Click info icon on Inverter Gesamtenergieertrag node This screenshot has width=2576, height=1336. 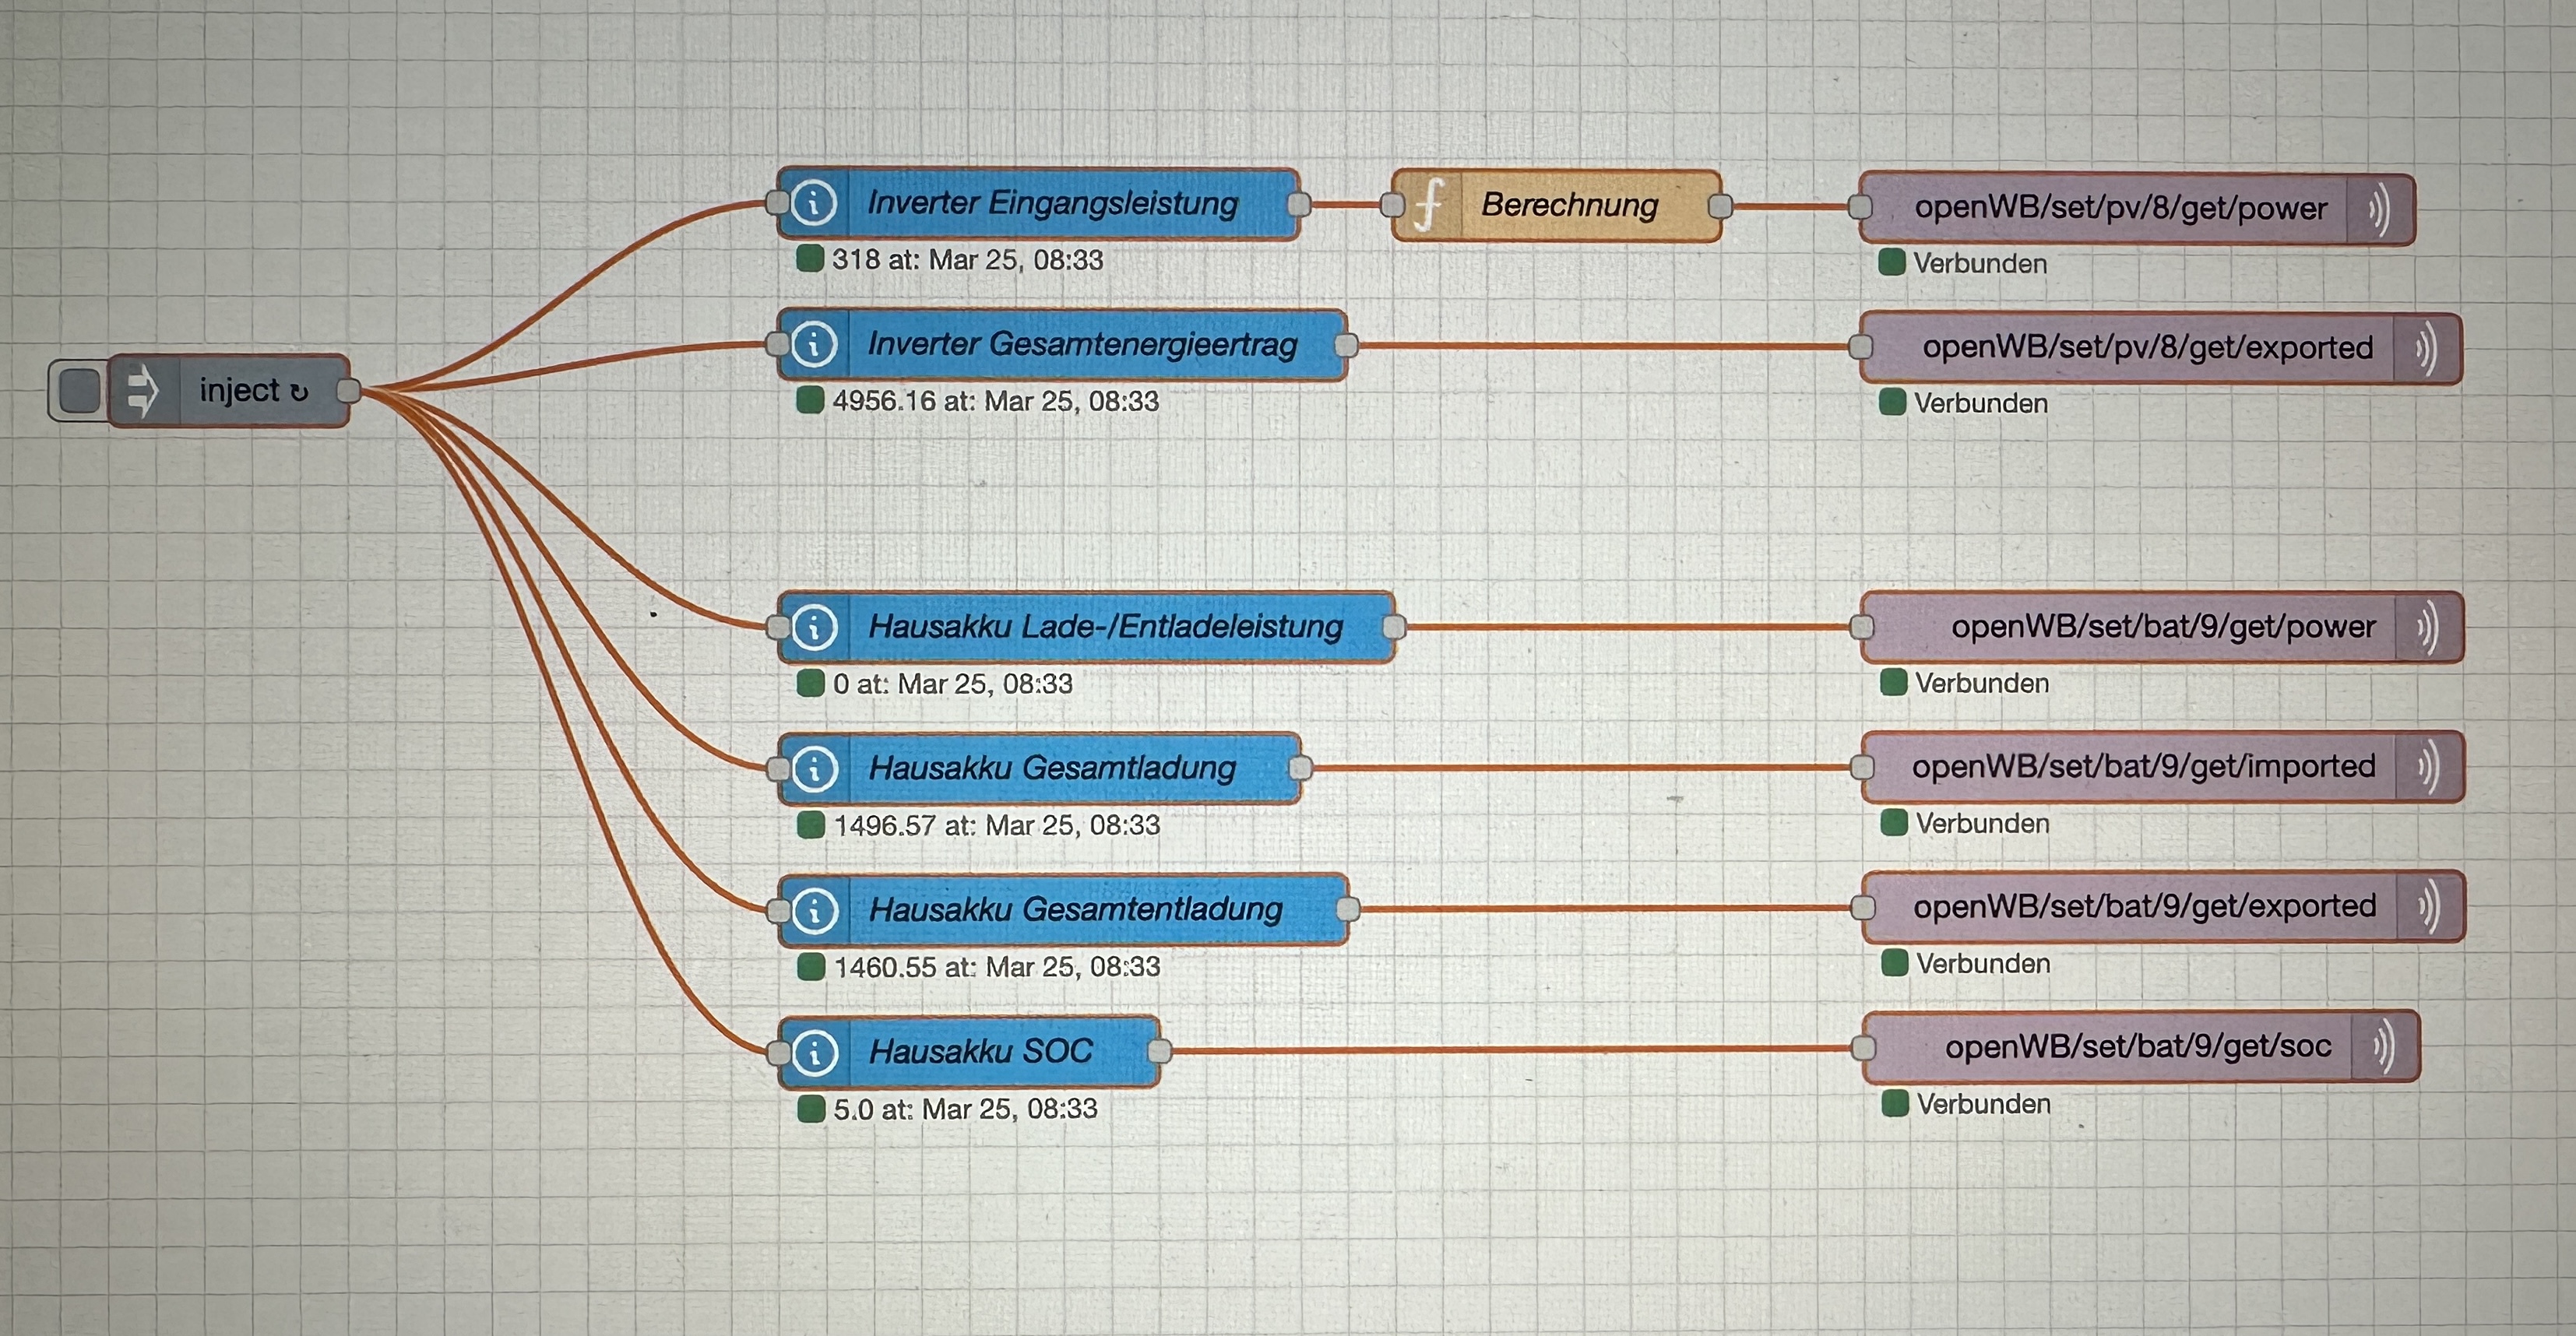pos(814,345)
